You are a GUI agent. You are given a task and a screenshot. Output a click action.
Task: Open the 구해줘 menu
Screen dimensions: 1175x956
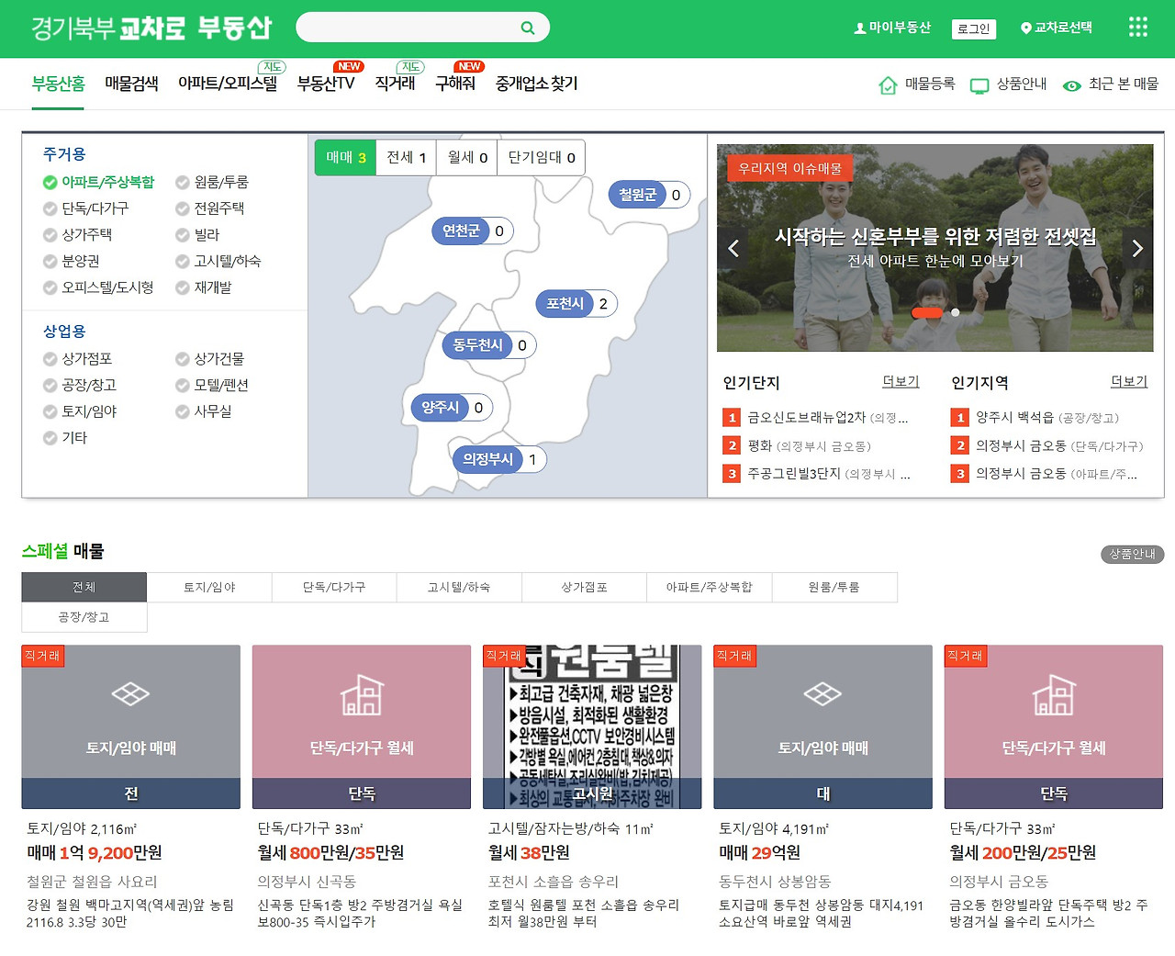tap(455, 84)
